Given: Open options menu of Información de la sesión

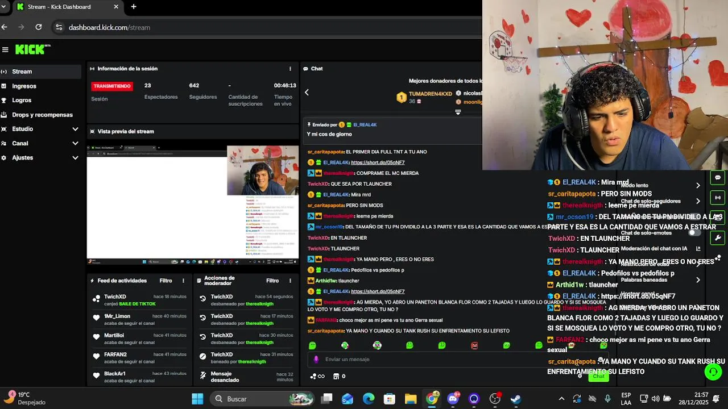Looking at the screenshot, I should coord(290,69).
